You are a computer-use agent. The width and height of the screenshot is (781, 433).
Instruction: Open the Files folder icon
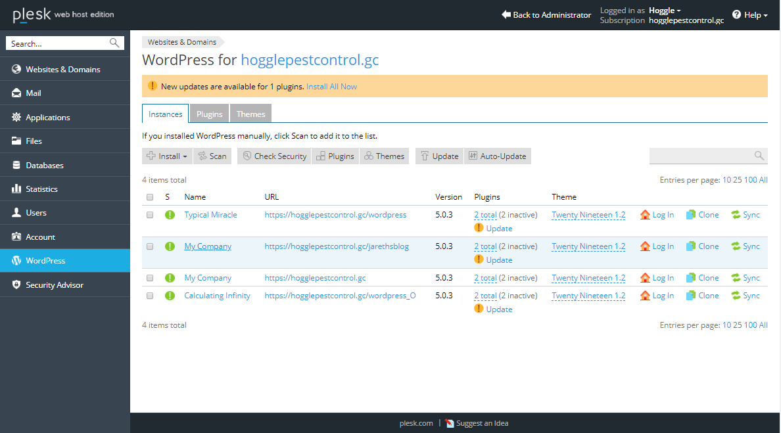coord(16,141)
